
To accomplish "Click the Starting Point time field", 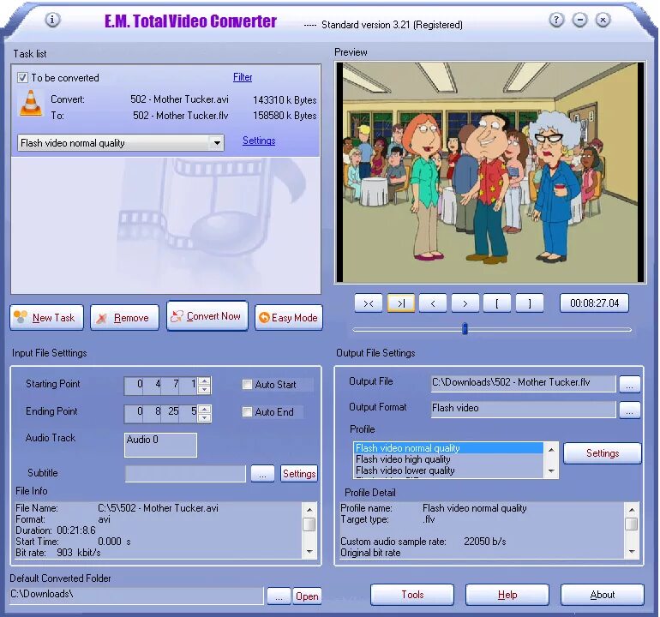I will tap(161, 386).
